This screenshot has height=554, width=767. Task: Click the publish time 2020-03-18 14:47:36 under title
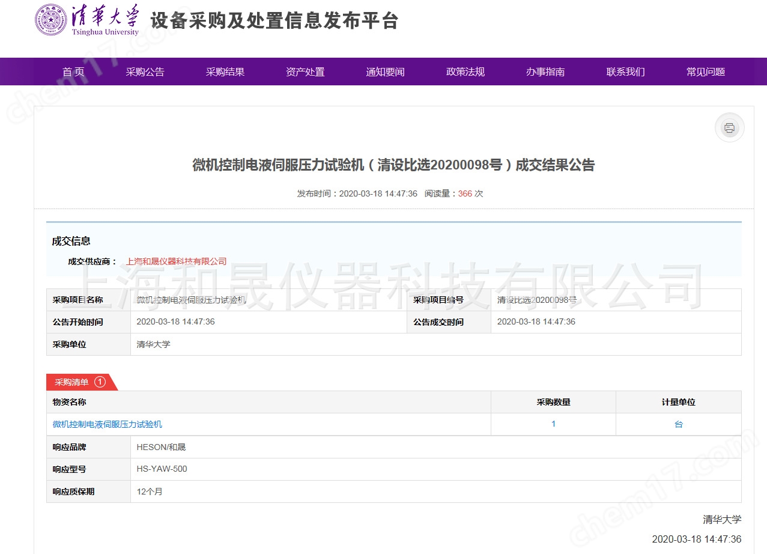click(378, 193)
